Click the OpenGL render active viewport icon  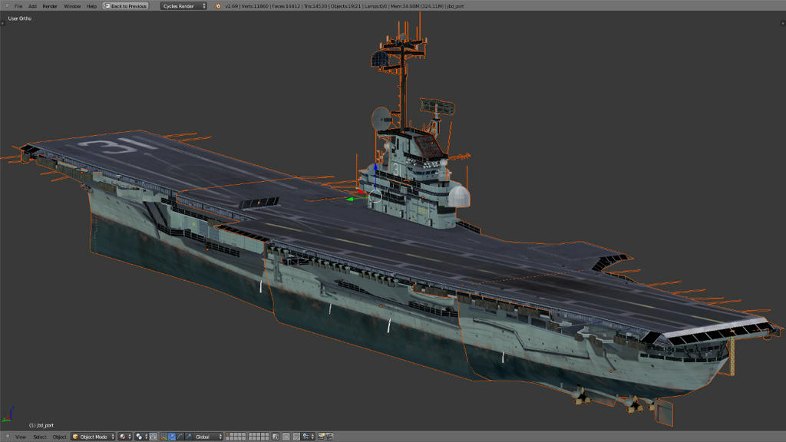pyautogui.click(x=322, y=437)
